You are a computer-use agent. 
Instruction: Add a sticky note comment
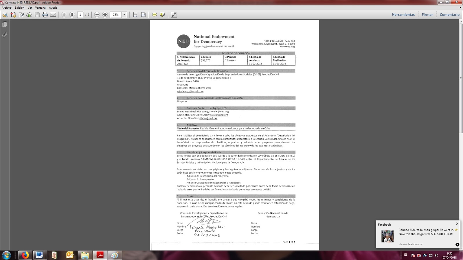(x=155, y=15)
